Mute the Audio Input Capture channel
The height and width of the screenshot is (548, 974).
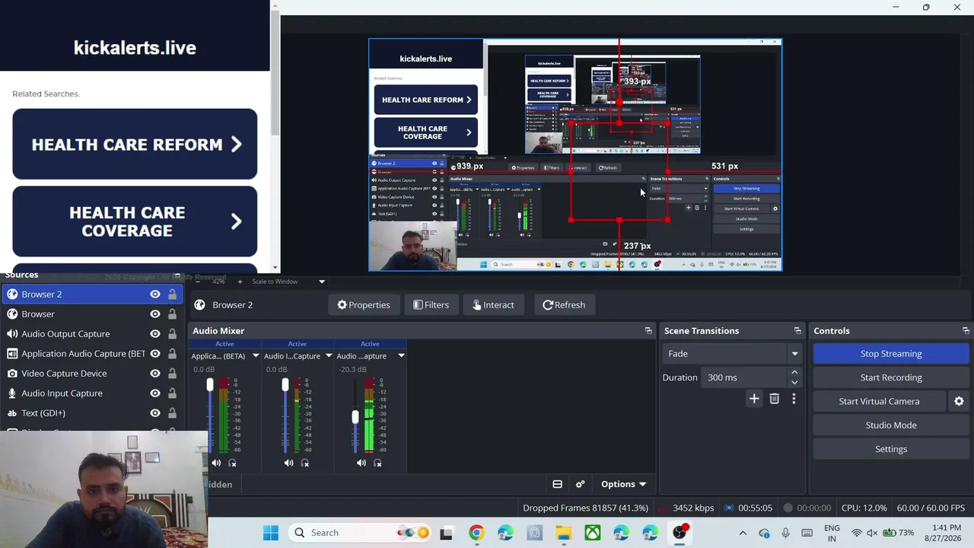(288, 463)
